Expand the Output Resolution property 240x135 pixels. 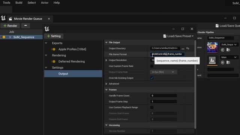click(106, 60)
